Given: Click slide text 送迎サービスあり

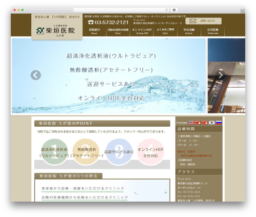Looking at the screenshot, I should (x=111, y=84).
